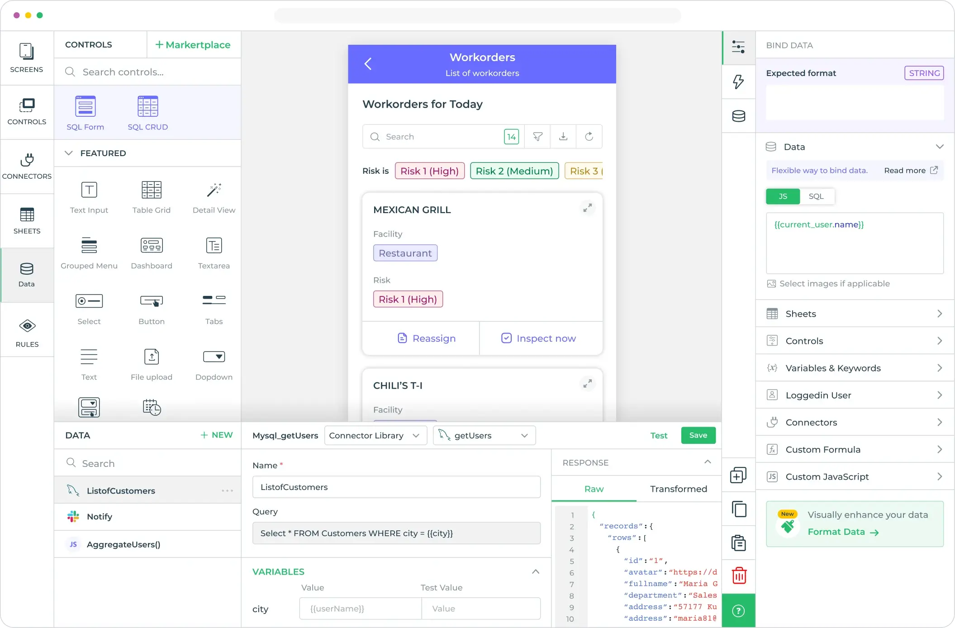The image size is (955, 628).
Task: Click the Query input field containing the Customers select
Action: click(x=396, y=533)
